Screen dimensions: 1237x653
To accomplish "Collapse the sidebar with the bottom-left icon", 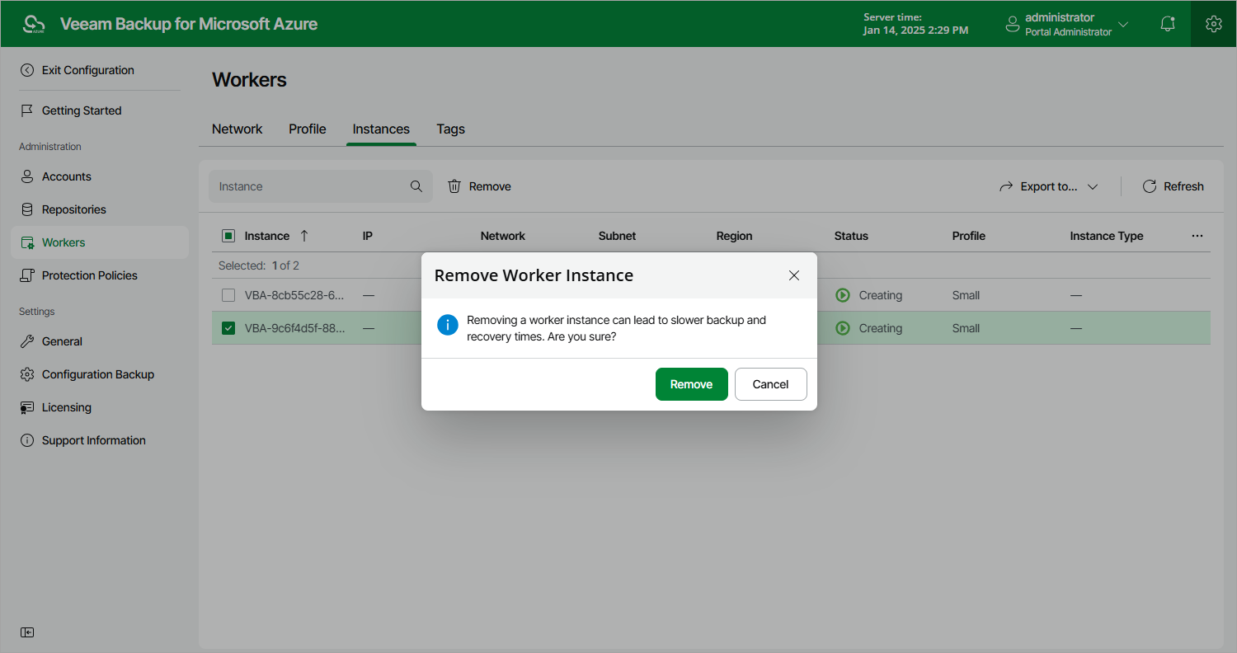I will tap(27, 632).
